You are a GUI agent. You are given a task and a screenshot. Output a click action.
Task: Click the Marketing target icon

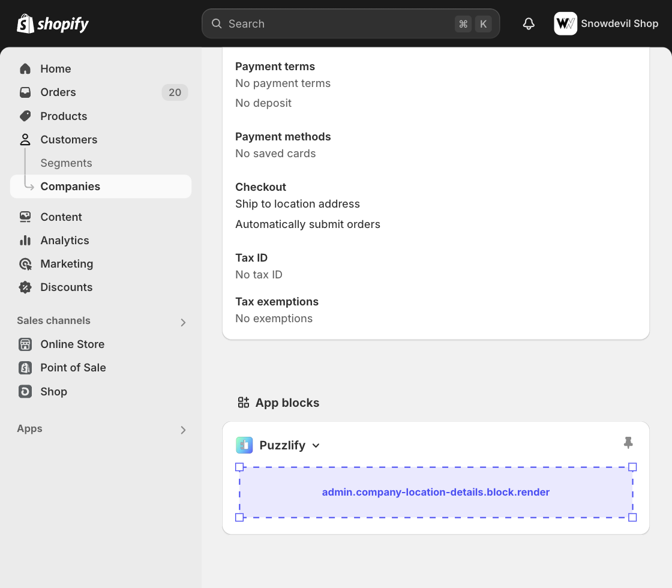tap(25, 264)
